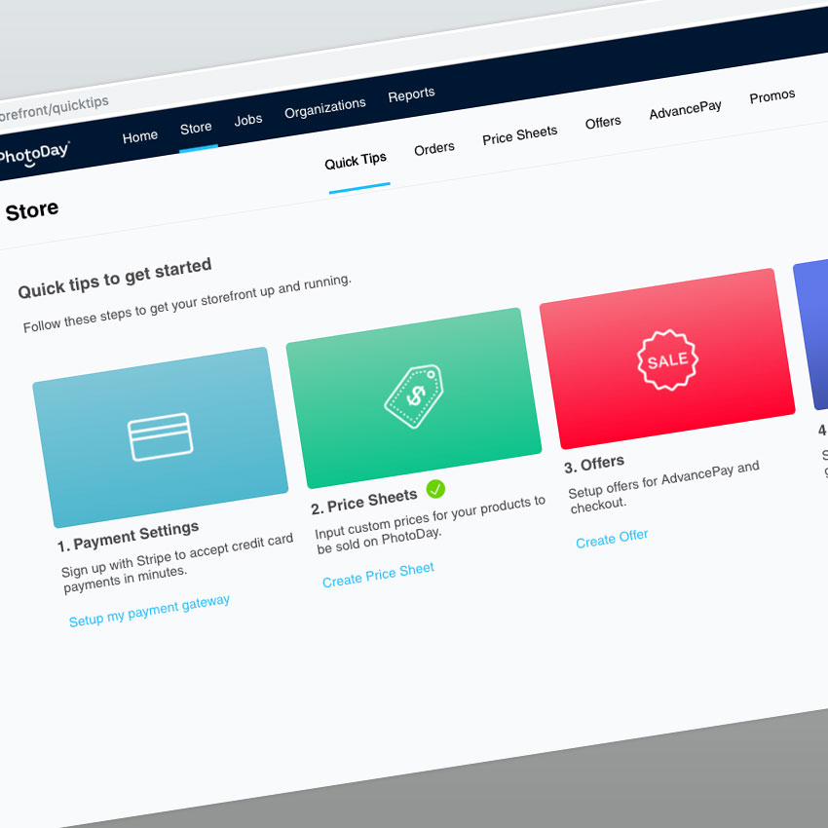Select Store in top navigation
The width and height of the screenshot is (828, 828).
(x=196, y=129)
